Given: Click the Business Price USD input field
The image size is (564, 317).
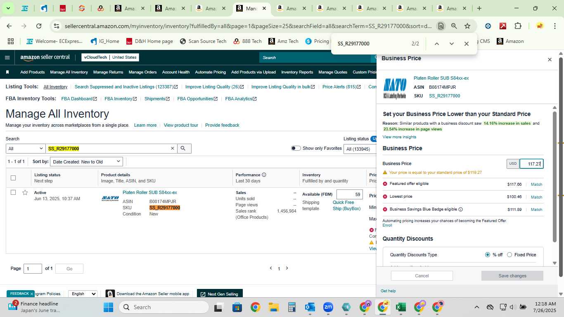Looking at the screenshot, I should 531,164.
